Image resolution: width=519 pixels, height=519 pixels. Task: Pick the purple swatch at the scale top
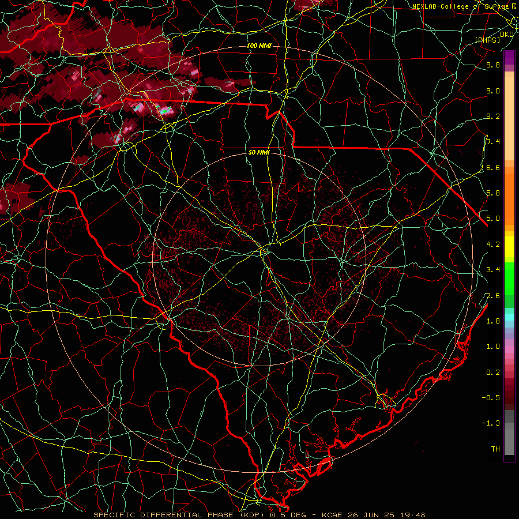509,58
